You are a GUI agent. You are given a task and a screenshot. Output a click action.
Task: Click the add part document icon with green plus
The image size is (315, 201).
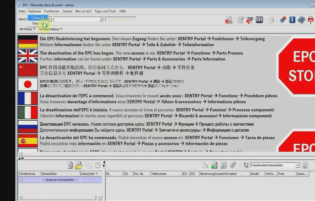[x=214, y=165]
